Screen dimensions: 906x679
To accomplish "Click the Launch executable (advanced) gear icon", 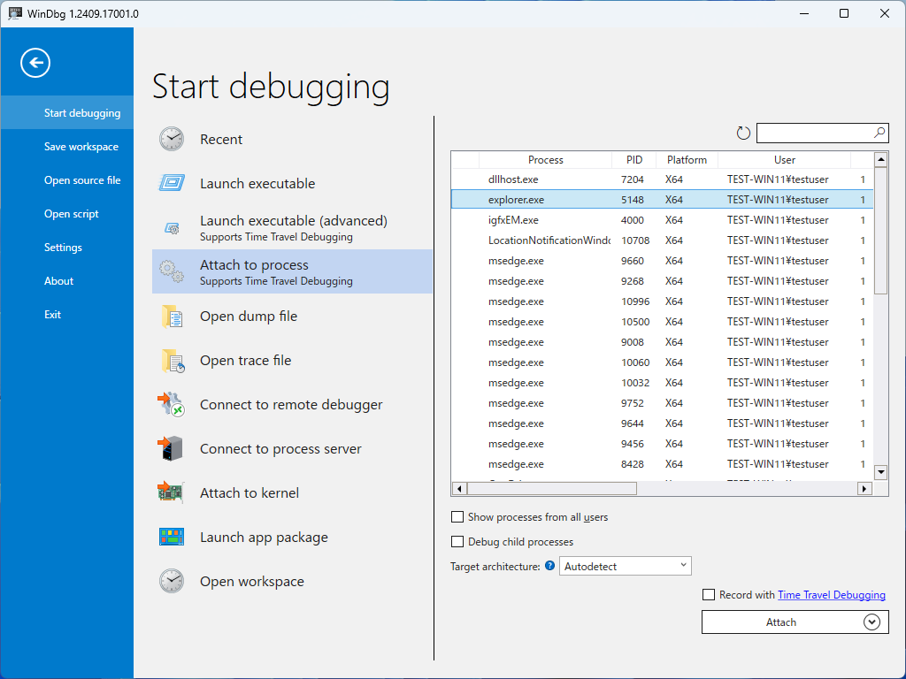I will [172, 228].
